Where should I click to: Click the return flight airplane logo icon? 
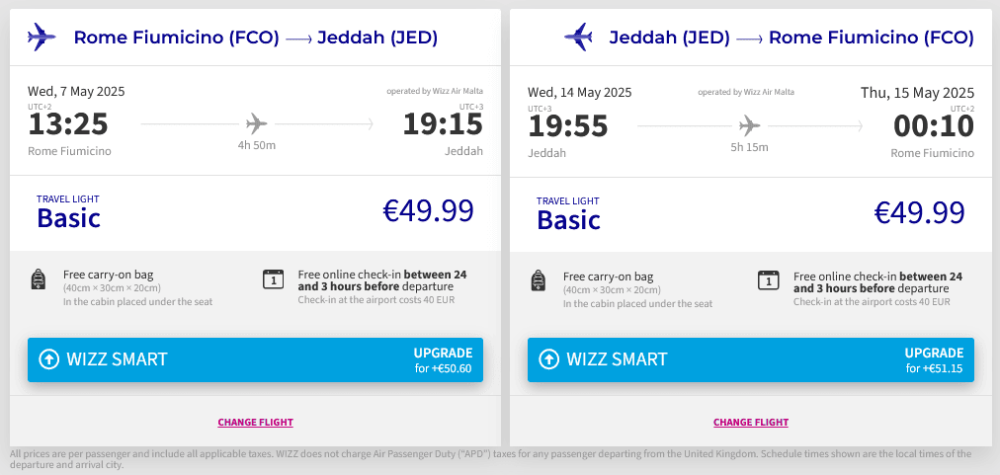(577, 38)
